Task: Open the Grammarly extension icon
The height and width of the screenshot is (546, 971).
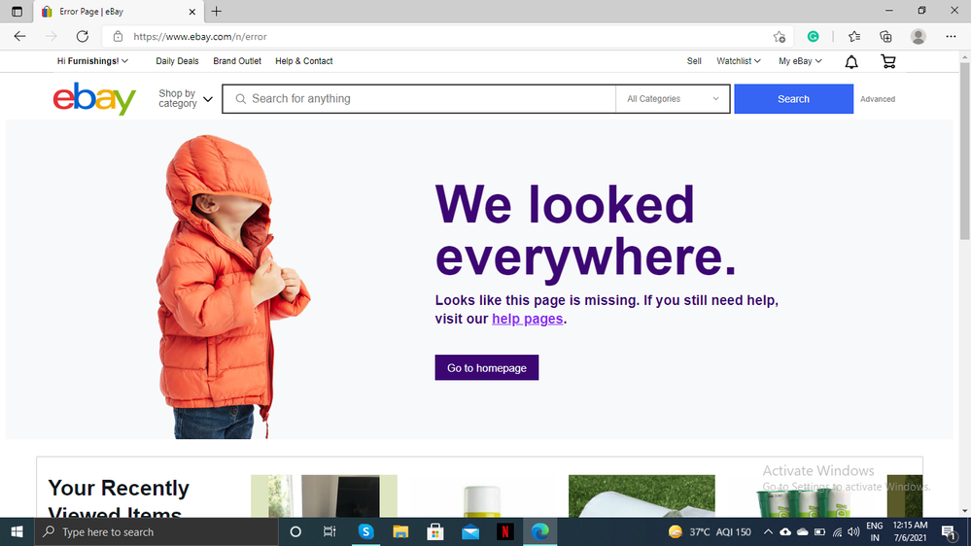Action: click(814, 37)
